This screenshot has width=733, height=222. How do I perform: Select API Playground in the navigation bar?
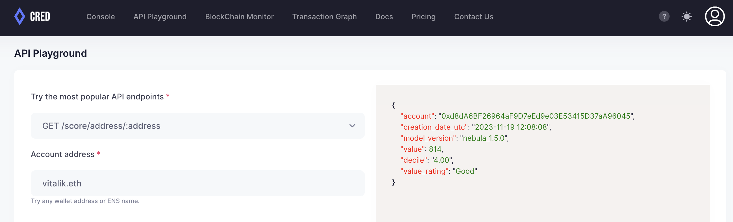pos(160,17)
